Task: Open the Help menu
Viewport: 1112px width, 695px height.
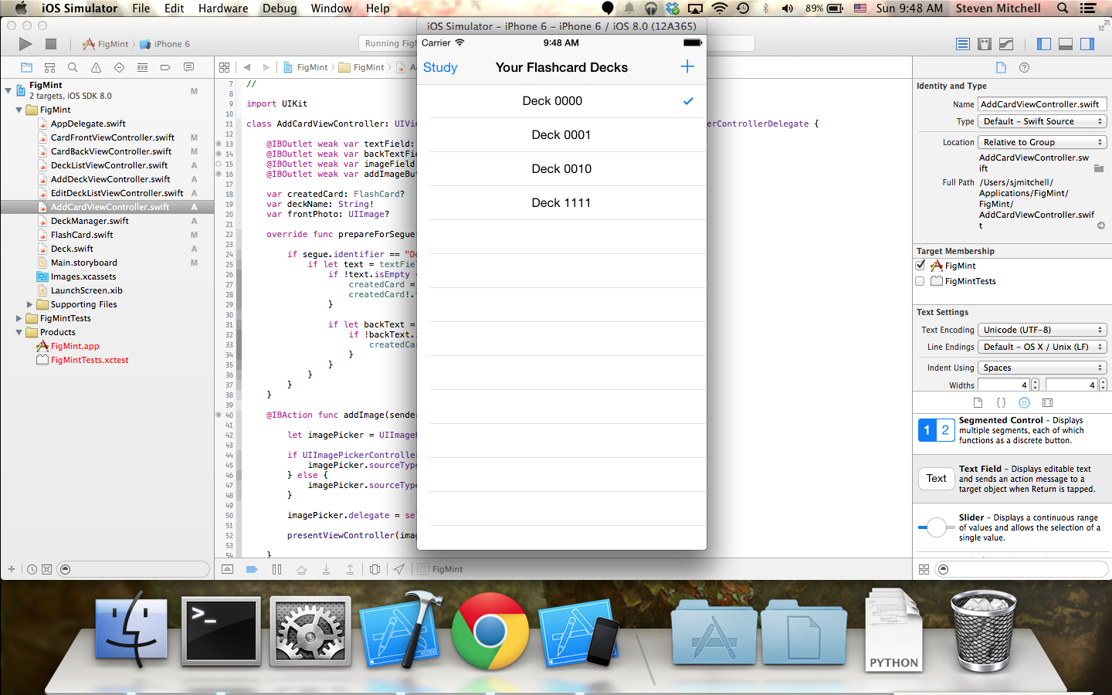Action: point(378,8)
